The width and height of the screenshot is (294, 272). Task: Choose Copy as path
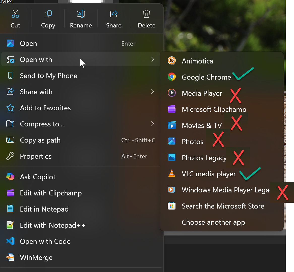tap(81, 140)
